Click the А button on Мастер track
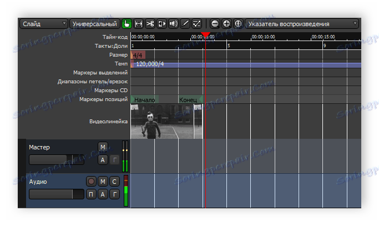The image size is (379, 226). pos(103,160)
